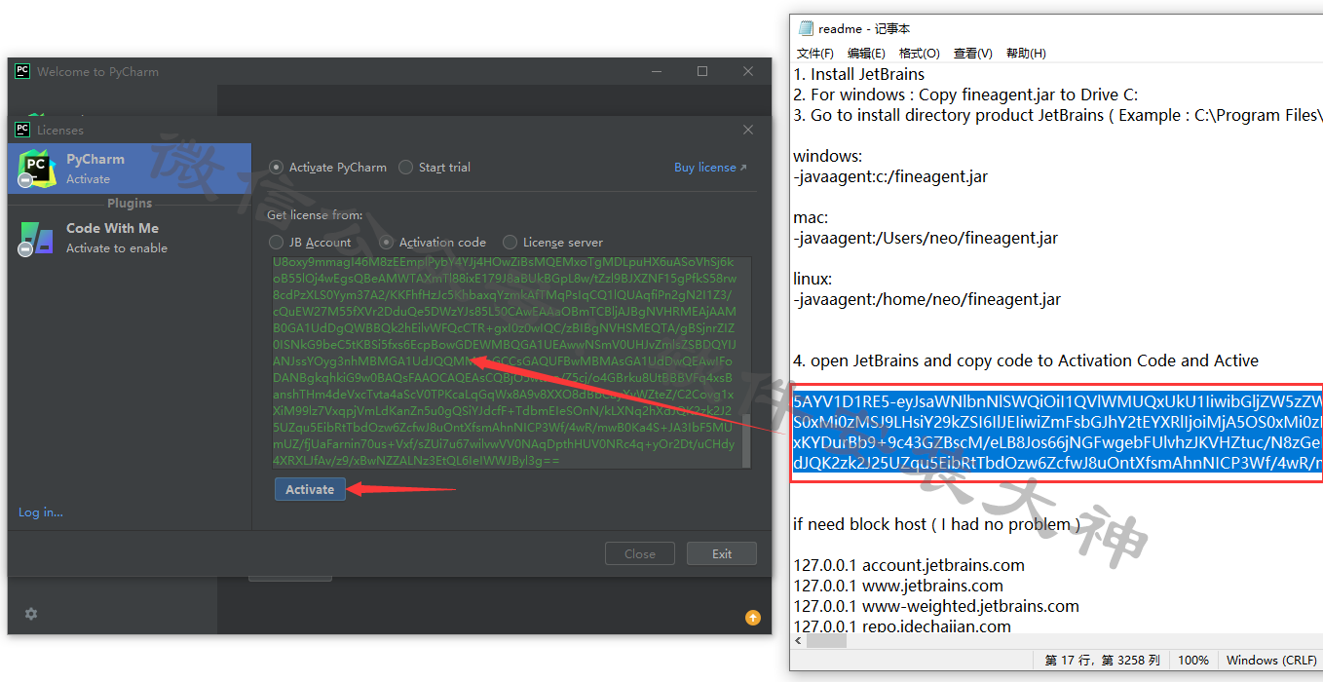This screenshot has width=1323, height=682.
Task: Click the '-javaagent:/home/neo/fineagent.jar' line
Action: click(927, 299)
